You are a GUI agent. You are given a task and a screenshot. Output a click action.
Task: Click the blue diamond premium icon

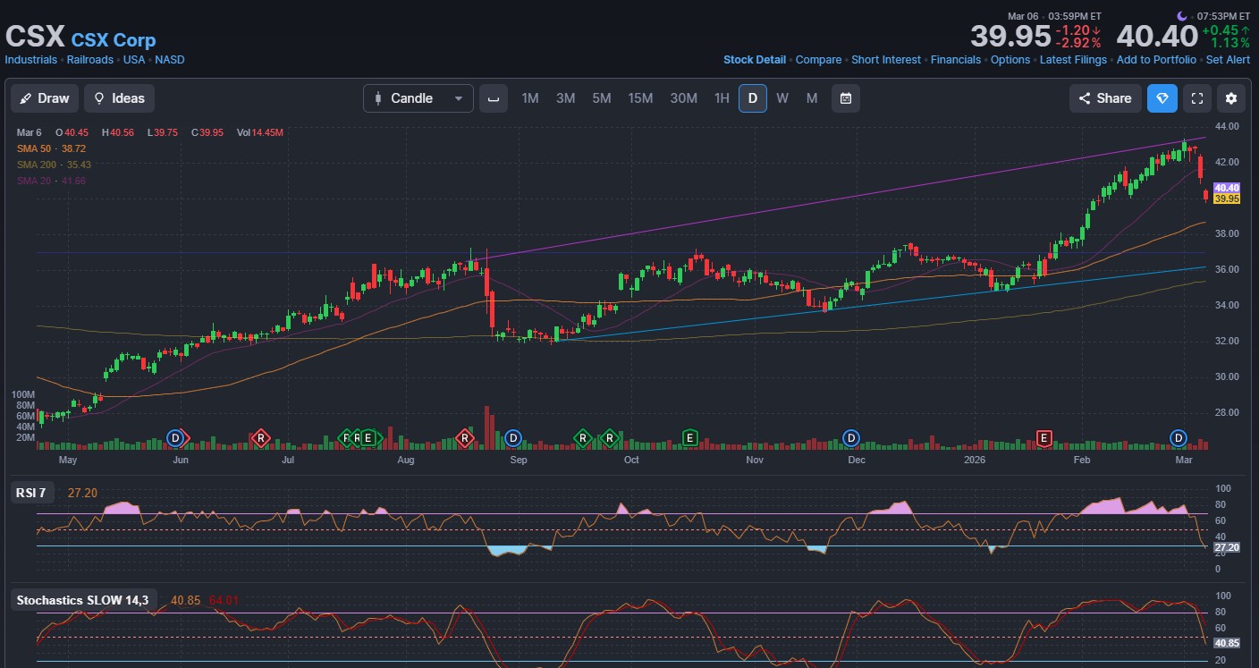(x=1162, y=98)
